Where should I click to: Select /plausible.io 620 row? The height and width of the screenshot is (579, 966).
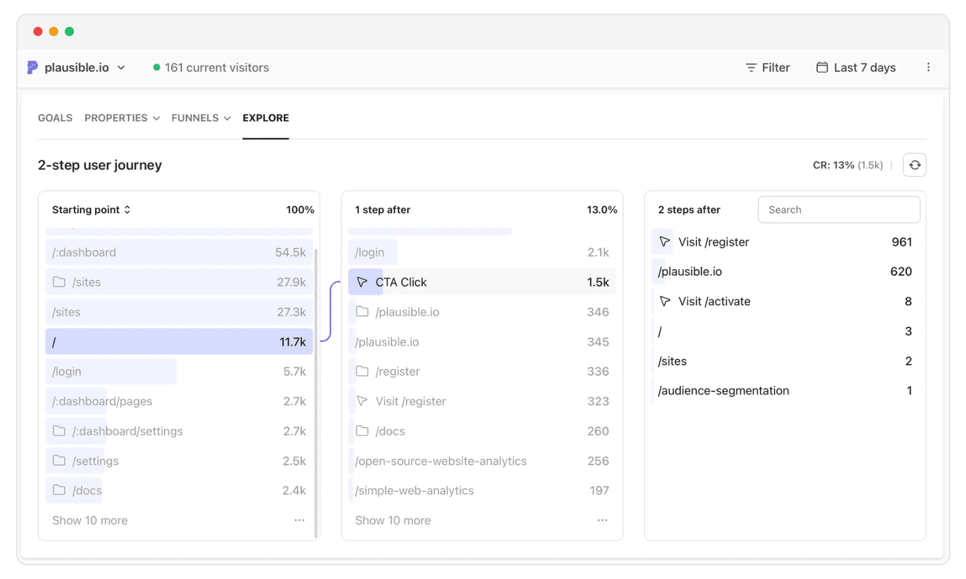pos(785,271)
